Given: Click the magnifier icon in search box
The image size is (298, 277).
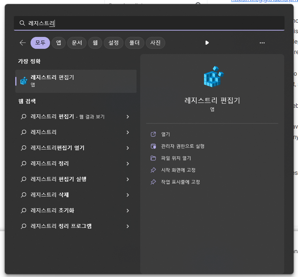Looking at the screenshot, I should 22,23.
